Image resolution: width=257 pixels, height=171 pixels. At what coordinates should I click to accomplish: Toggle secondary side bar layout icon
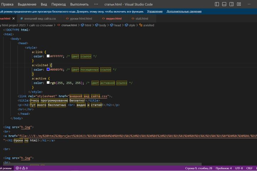coord(231,4)
